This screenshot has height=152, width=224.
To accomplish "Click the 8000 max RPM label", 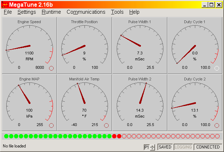I will pyautogui.click(x=40, y=67).
